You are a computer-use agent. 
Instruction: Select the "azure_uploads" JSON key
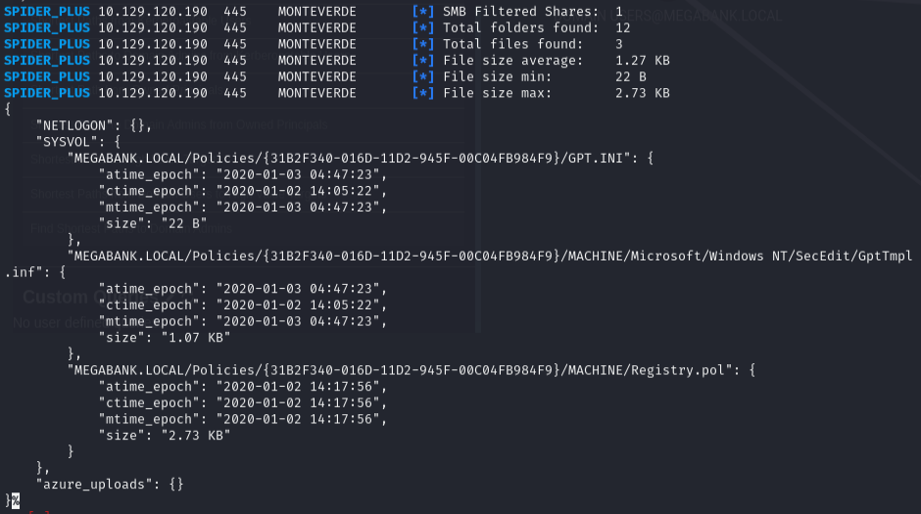93,485
